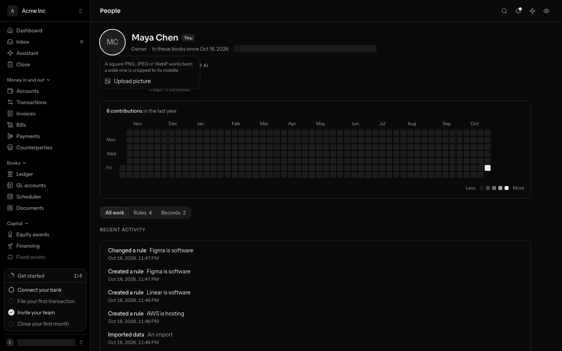The width and height of the screenshot is (562, 351).
Task: Navigate to Transactions
Action: click(45, 102)
